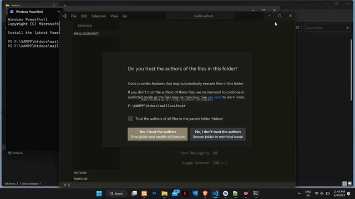Click the battery icon in system tray
Viewport: 355px width, 199px height.
[x=328, y=193]
